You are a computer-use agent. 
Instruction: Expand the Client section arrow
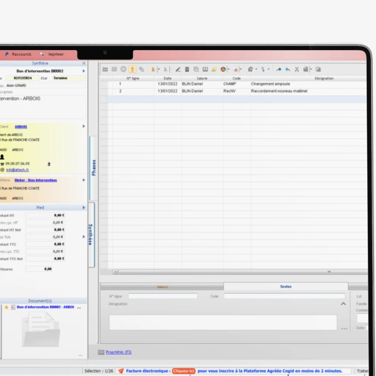[x=84, y=126]
